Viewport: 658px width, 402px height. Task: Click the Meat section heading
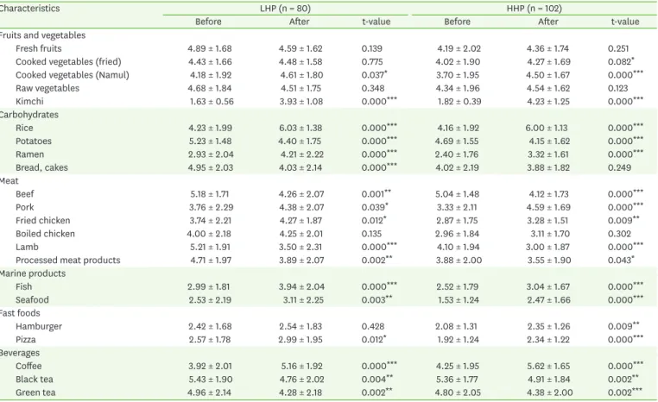(9, 180)
